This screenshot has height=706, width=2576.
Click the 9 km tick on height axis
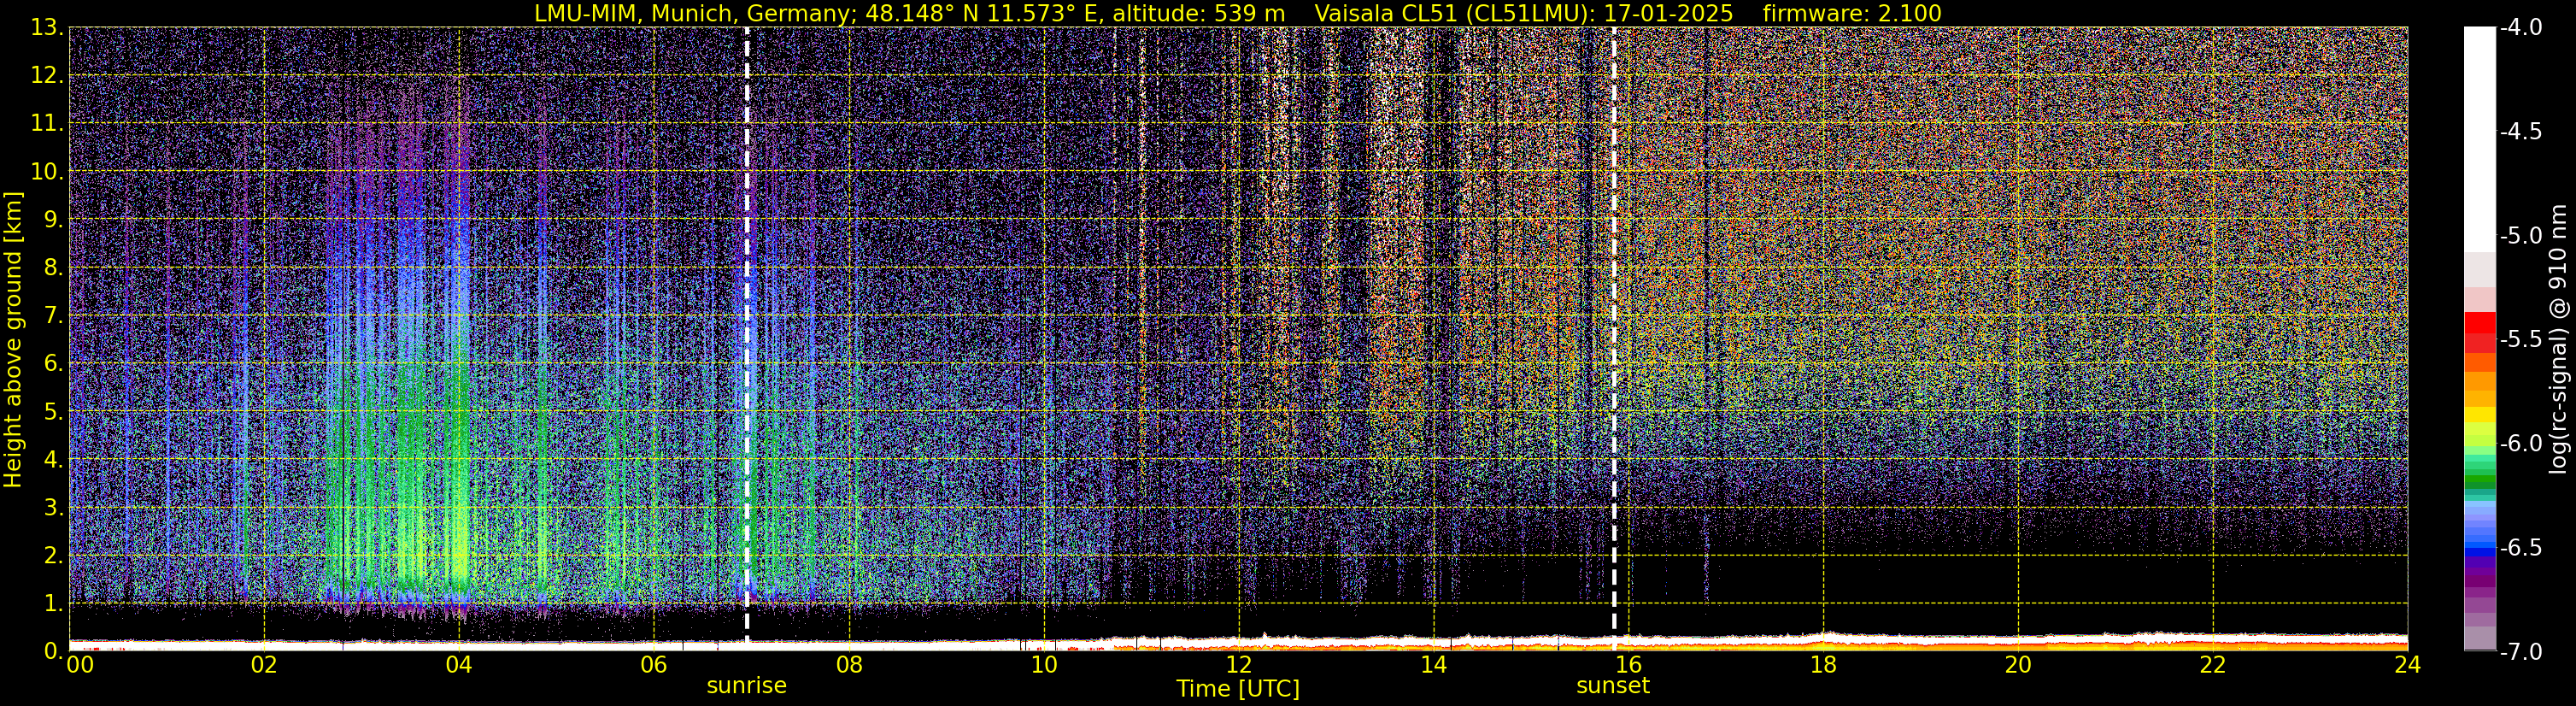coord(54,220)
